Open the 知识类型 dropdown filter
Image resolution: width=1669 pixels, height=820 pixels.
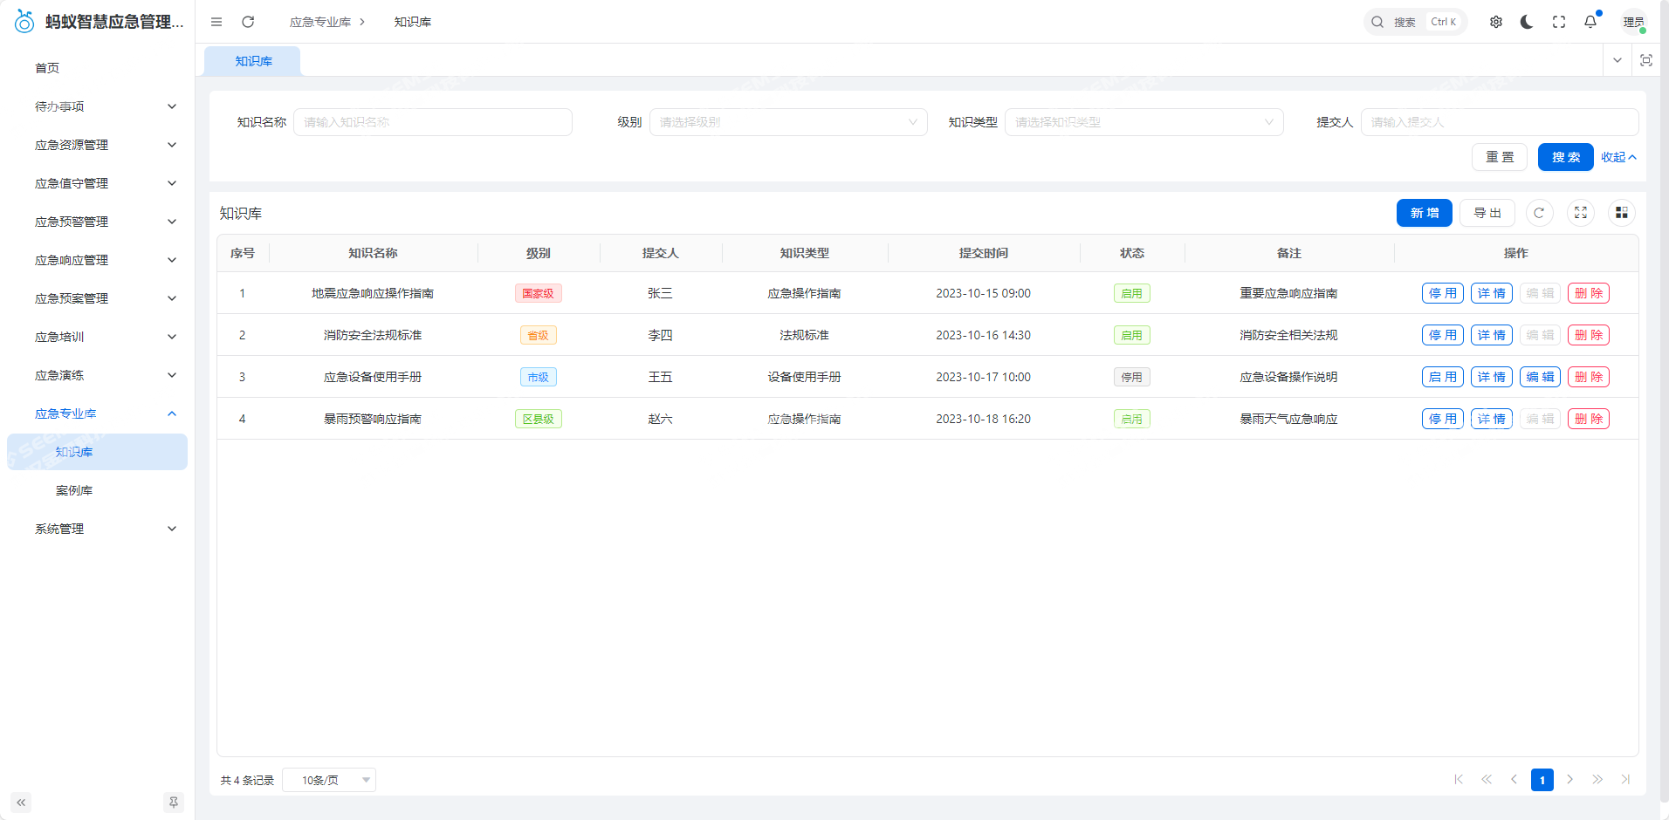click(1144, 122)
